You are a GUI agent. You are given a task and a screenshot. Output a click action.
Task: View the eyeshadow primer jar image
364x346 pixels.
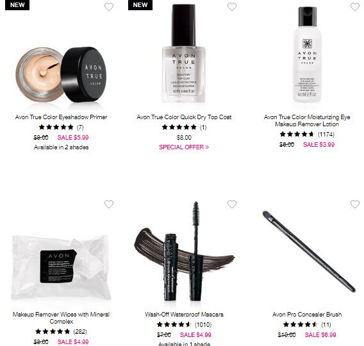62,75
